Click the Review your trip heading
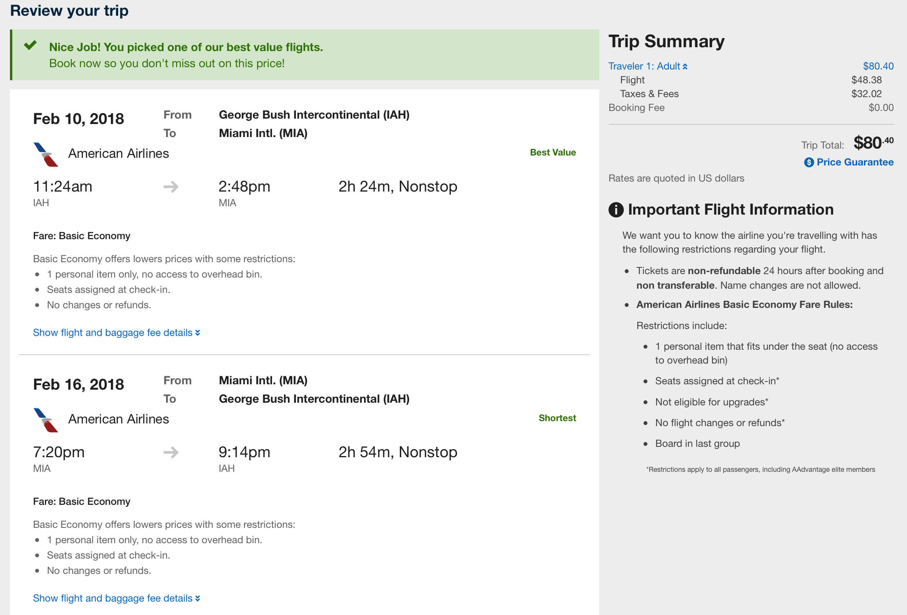 [69, 10]
